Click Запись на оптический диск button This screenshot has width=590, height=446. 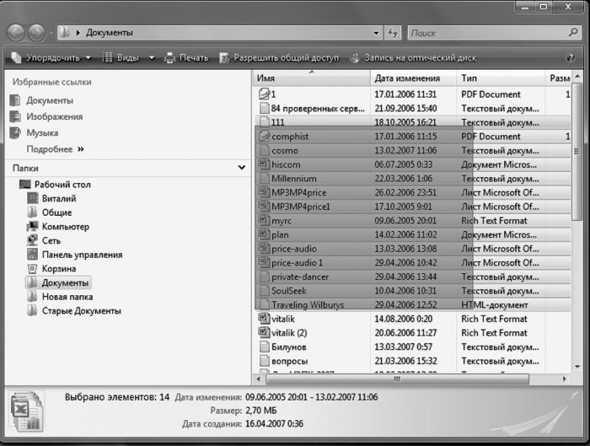(413, 58)
